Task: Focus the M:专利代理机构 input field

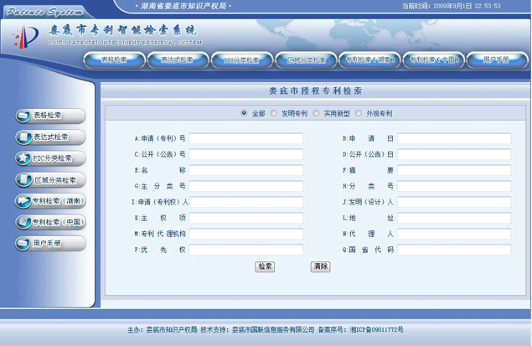Action: pyautogui.click(x=246, y=234)
